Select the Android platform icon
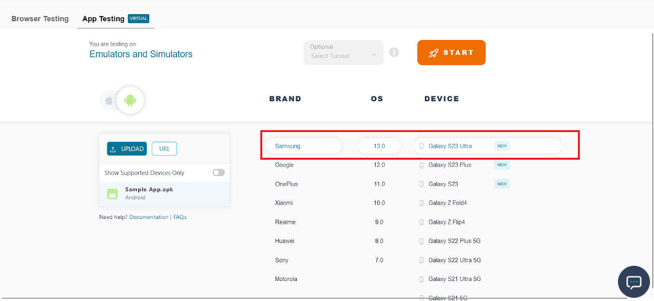This screenshot has width=654, height=301. pyautogui.click(x=130, y=100)
